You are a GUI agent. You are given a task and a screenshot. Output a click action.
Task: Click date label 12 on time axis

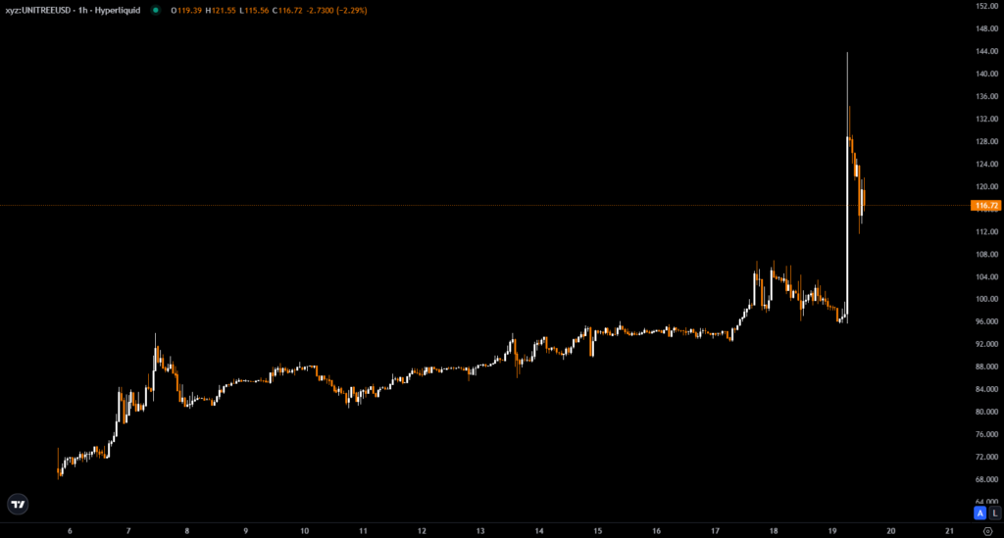point(422,531)
